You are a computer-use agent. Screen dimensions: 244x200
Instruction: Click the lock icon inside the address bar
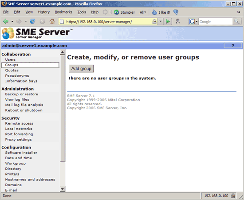(154, 21)
